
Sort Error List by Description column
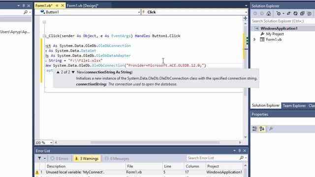(85, 166)
